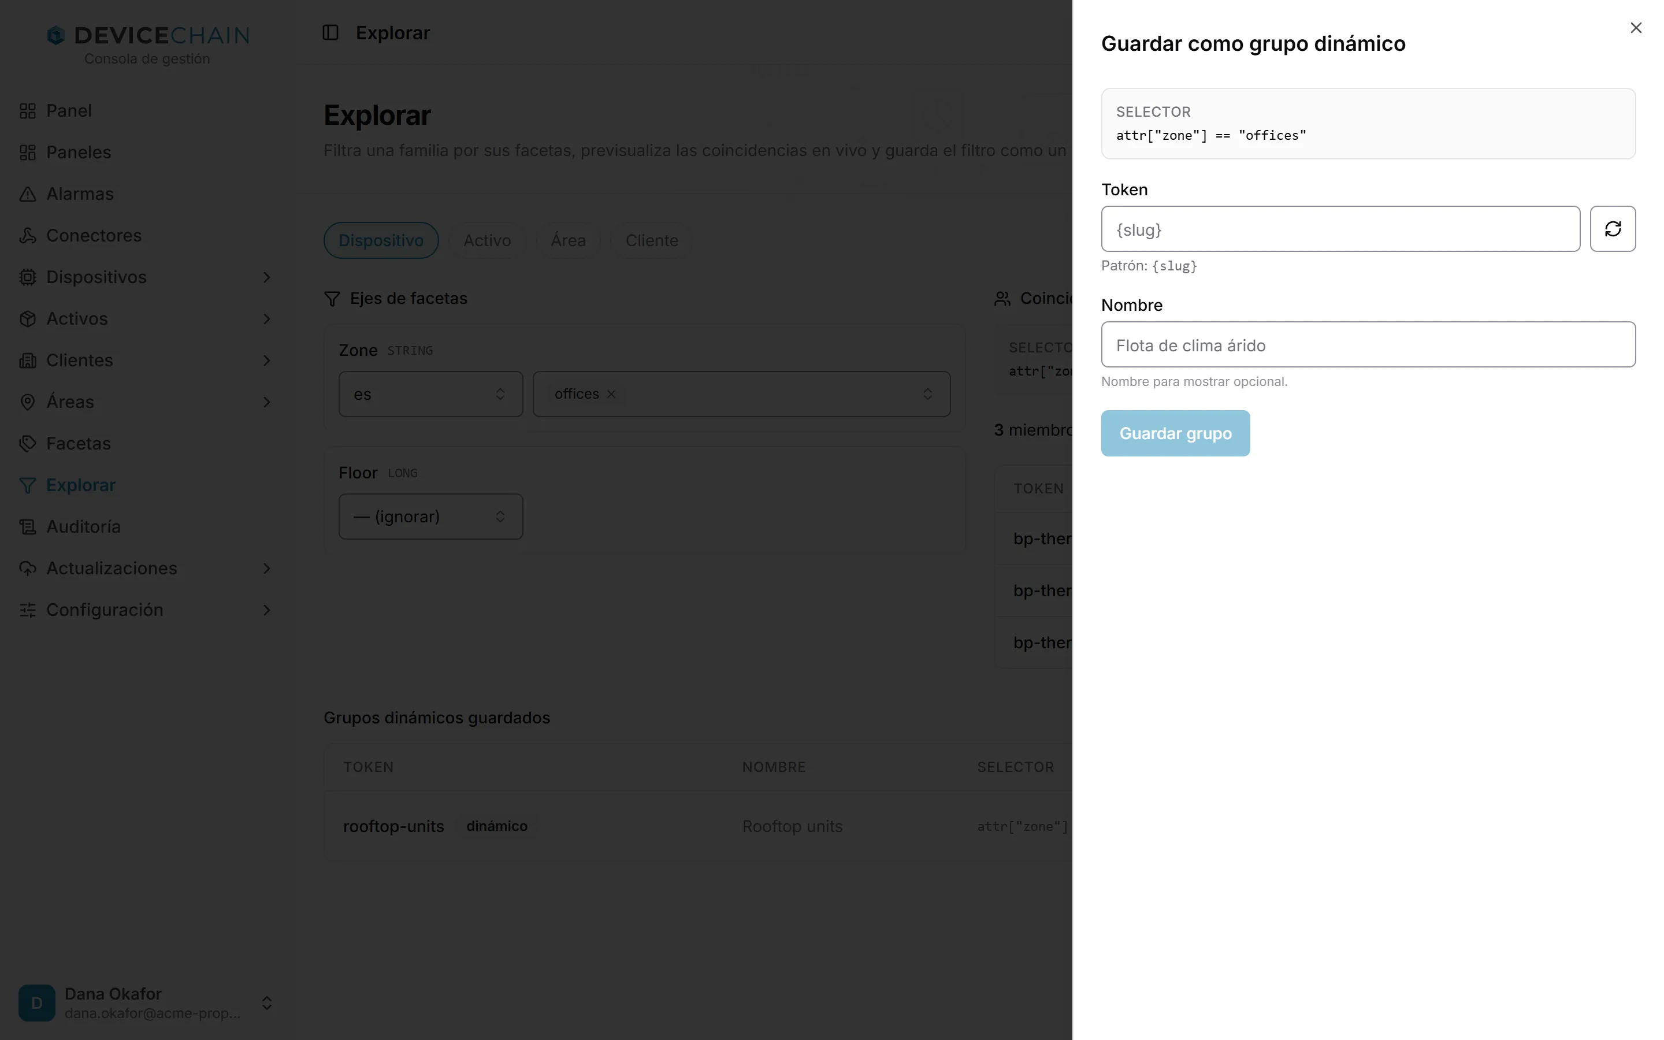Image resolution: width=1664 pixels, height=1040 pixels.
Task: Click the Actualizaciones cloud upload icon
Action: click(28, 568)
